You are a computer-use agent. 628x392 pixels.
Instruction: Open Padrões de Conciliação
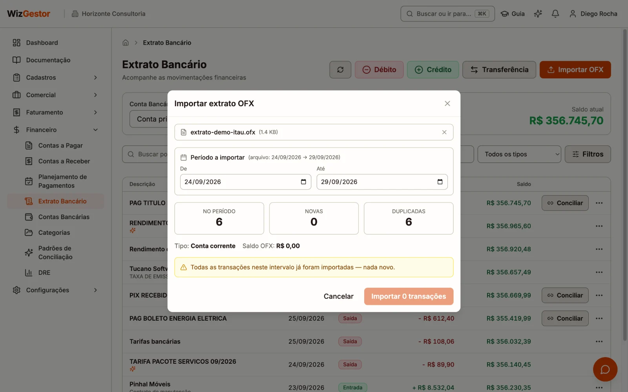click(x=61, y=252)
